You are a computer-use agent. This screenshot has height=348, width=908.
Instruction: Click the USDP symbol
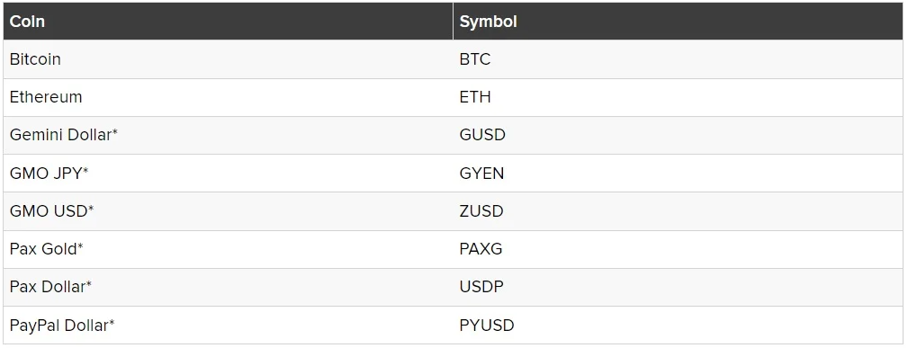pos(481,287)
